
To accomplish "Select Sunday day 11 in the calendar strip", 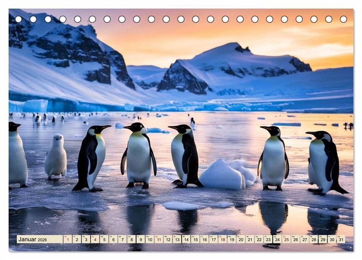I will [159, 239].
